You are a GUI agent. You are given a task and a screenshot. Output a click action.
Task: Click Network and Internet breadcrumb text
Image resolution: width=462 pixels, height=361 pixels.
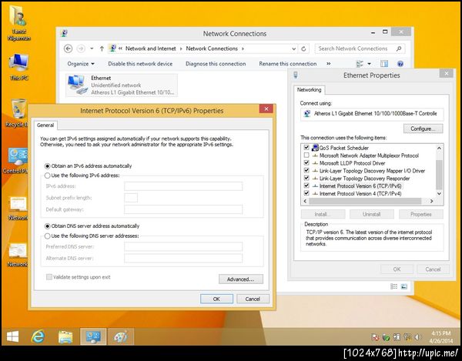[151, 48]
